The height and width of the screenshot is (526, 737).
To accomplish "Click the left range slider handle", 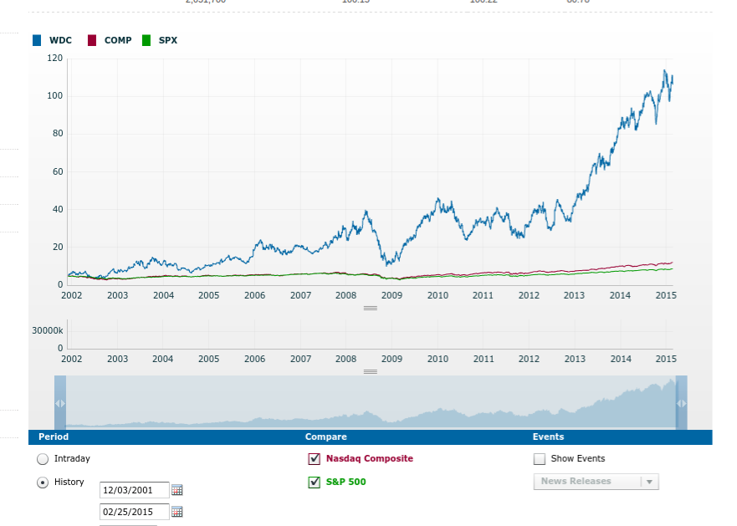I will pos(60,403).
